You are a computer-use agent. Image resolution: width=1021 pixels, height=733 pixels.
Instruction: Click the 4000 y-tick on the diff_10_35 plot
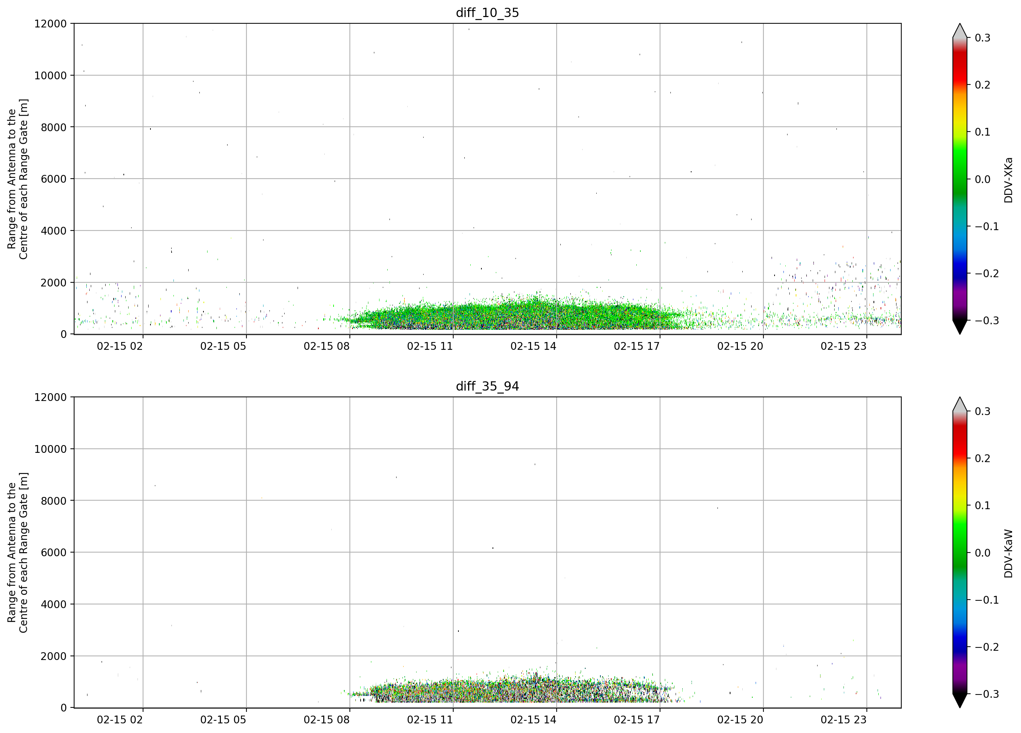pyautogui.click(x=54, y=231)
